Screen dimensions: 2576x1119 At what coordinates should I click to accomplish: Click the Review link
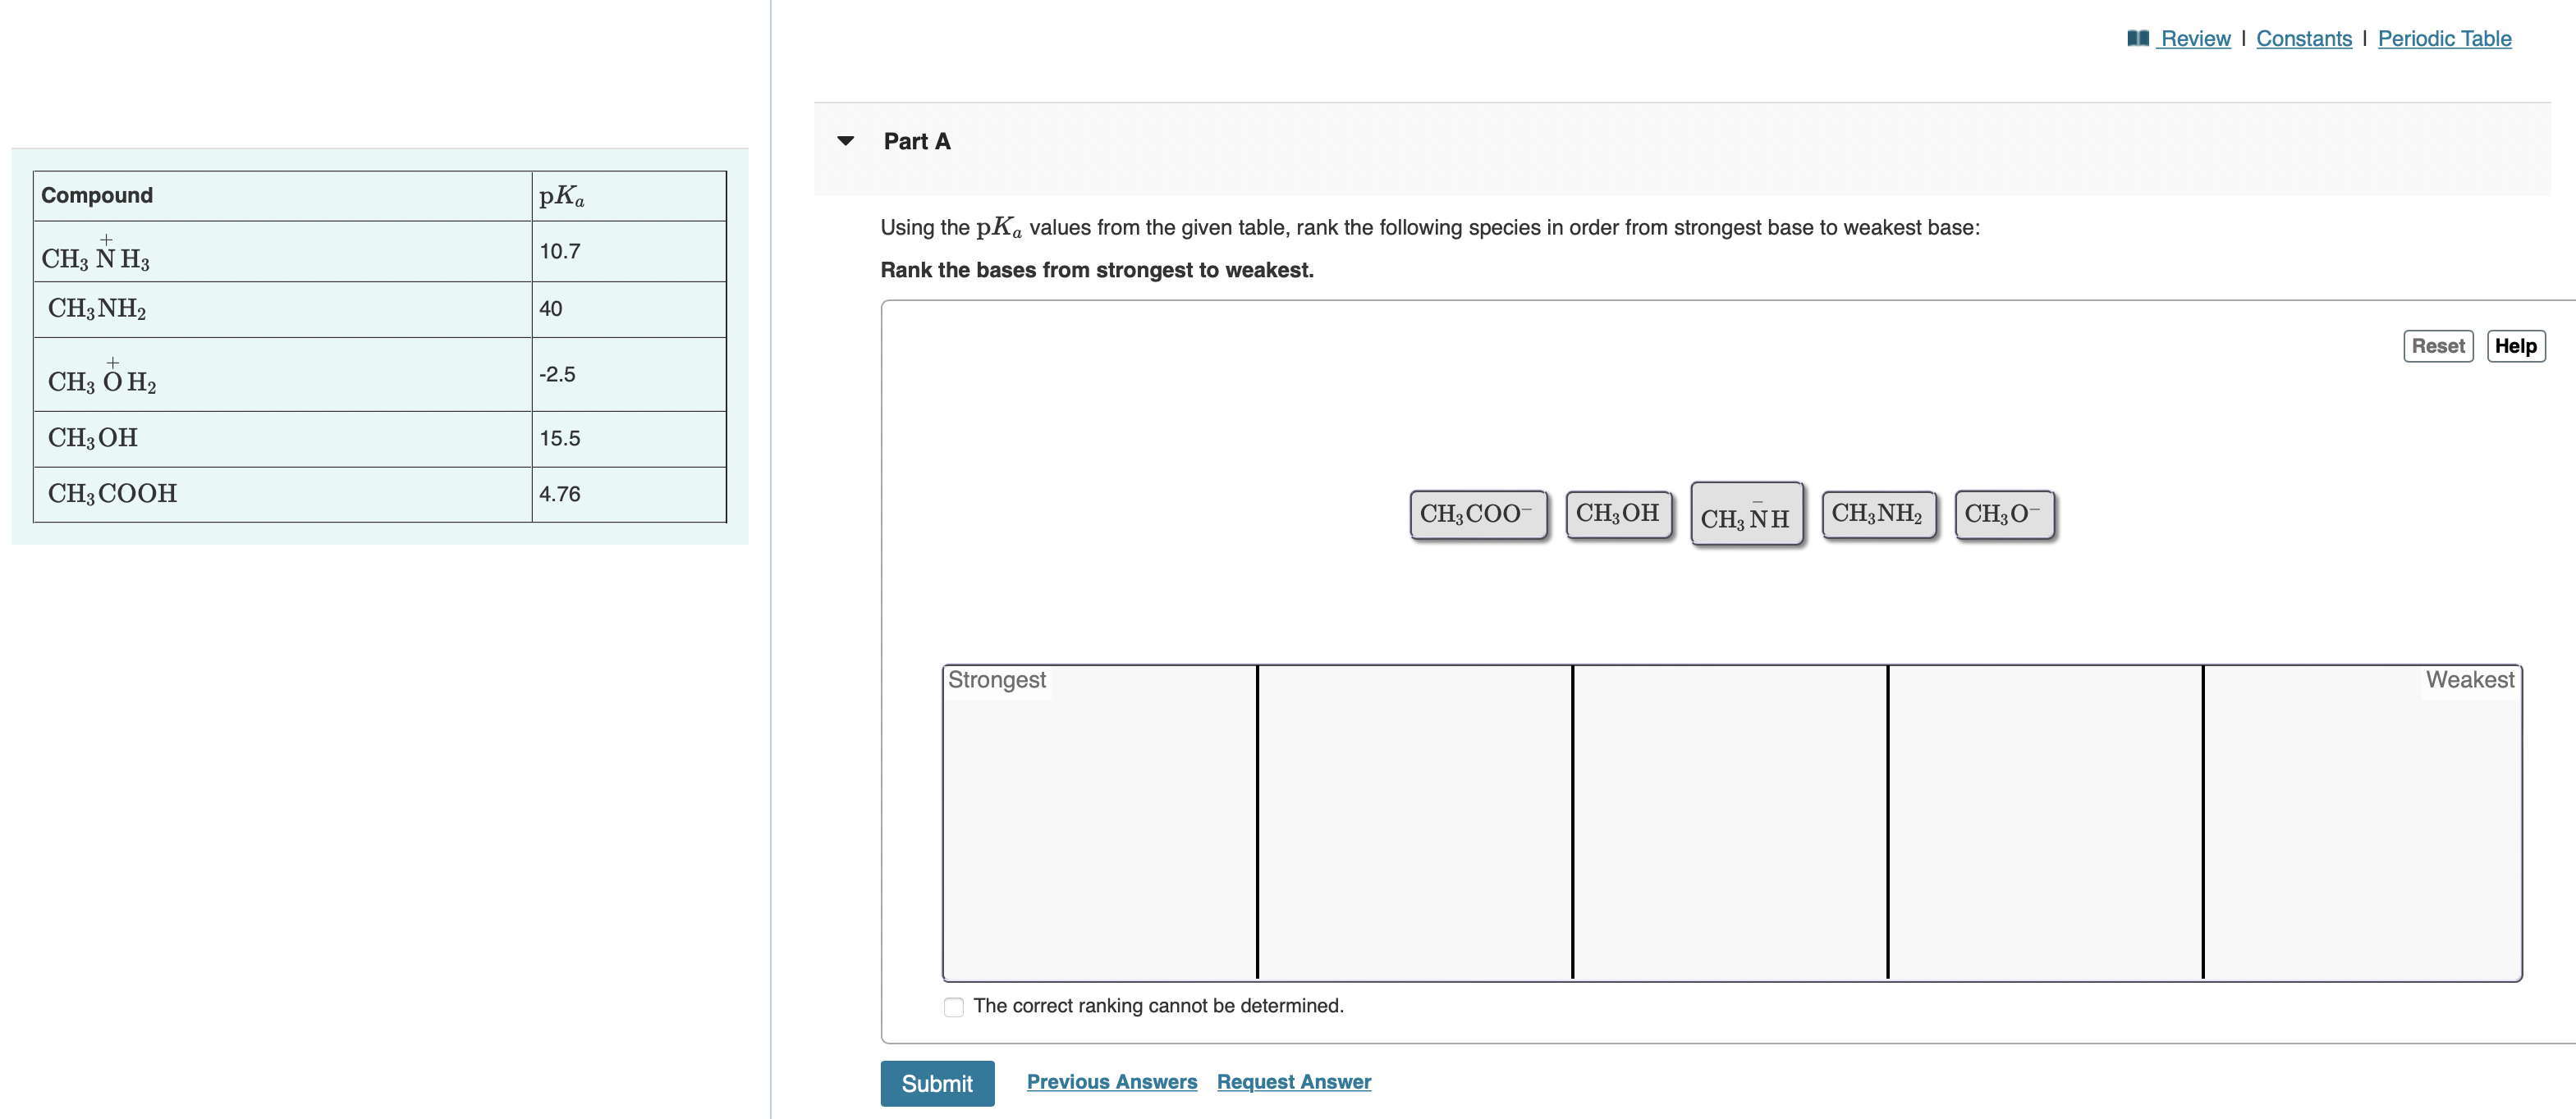click(2196, 38)
